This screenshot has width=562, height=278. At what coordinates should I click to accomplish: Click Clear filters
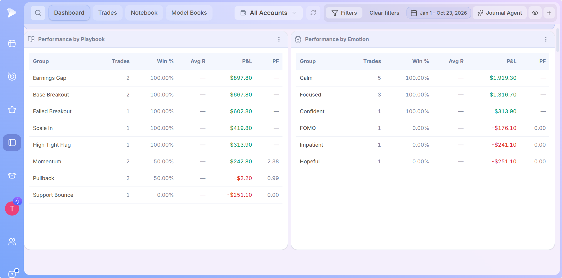(x=384, y=13)
